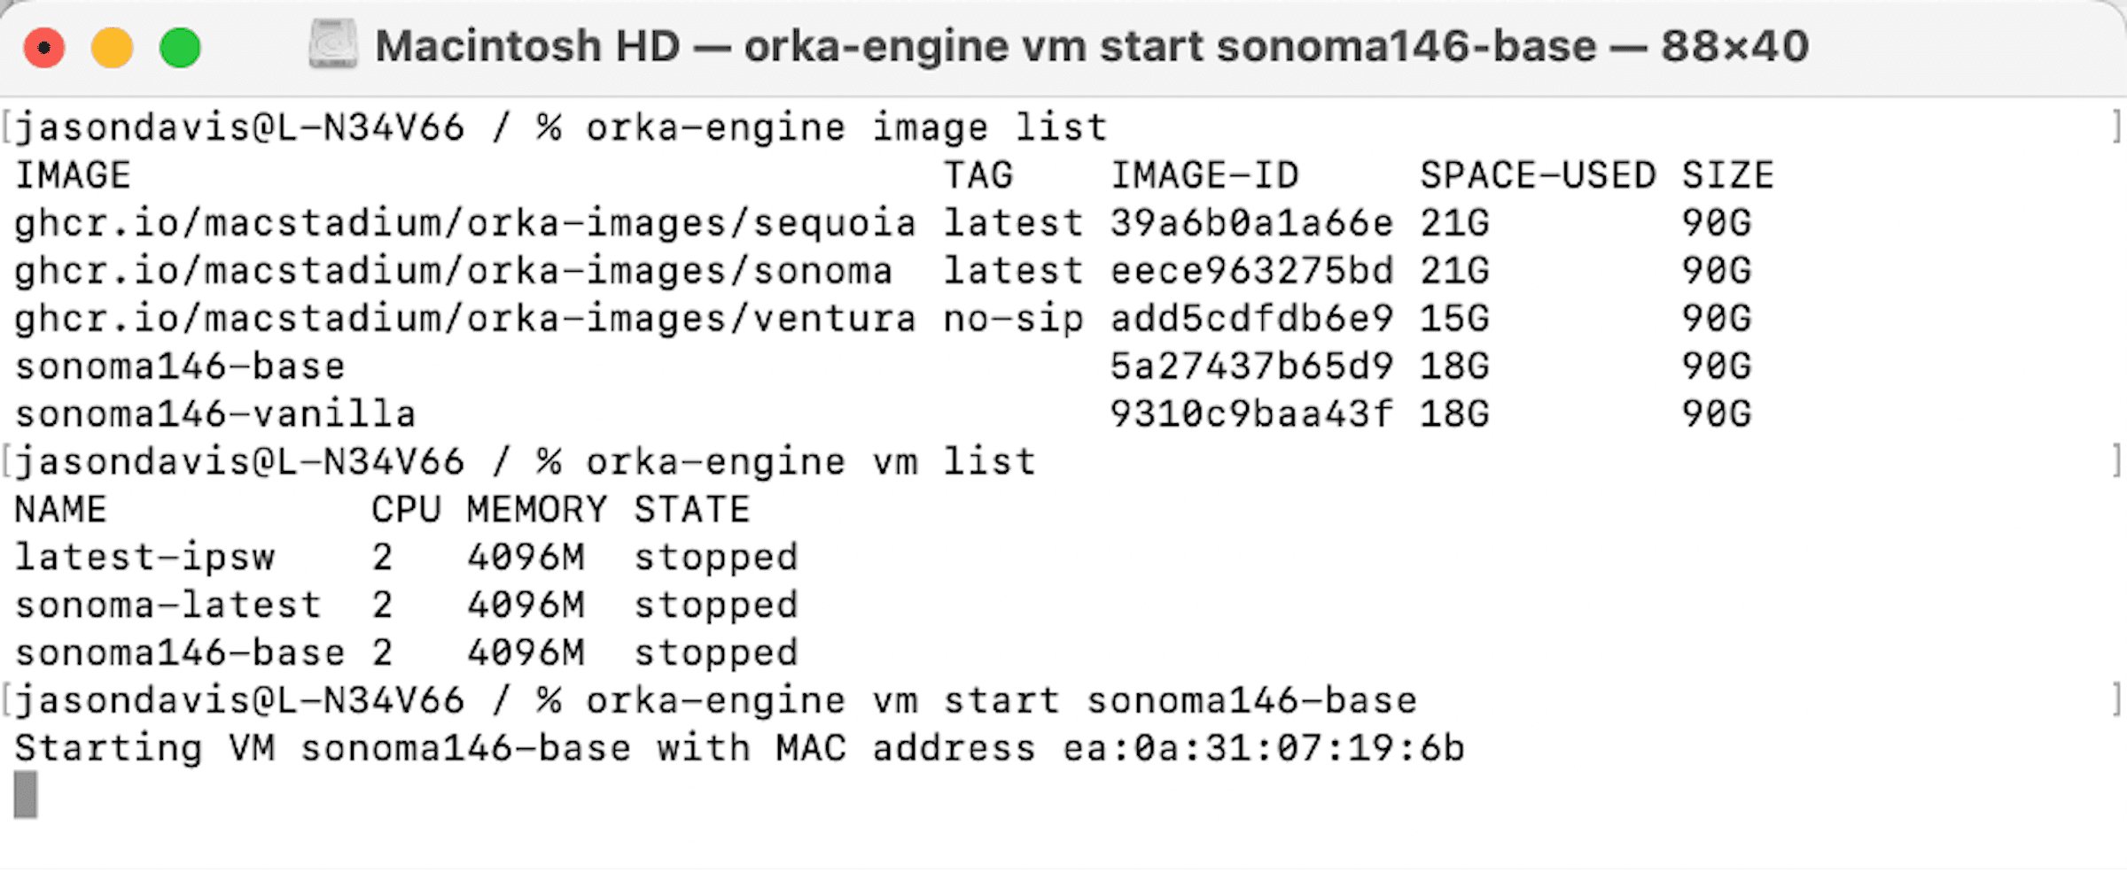Click the MEMORY column header
This screenshot has width=2127, height=872.
[x=537, y=510]
